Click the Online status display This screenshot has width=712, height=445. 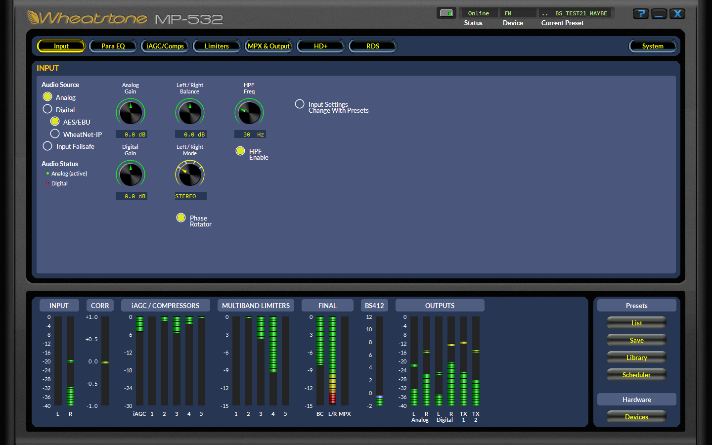point(479,13)
